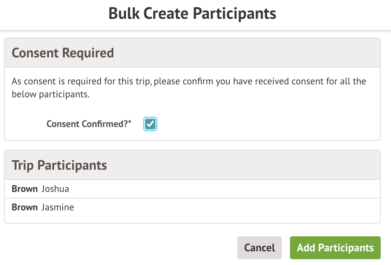Screen dimensions: 391x265
Task: Click the first name Joshua
Action: click(x=55, y=189)
